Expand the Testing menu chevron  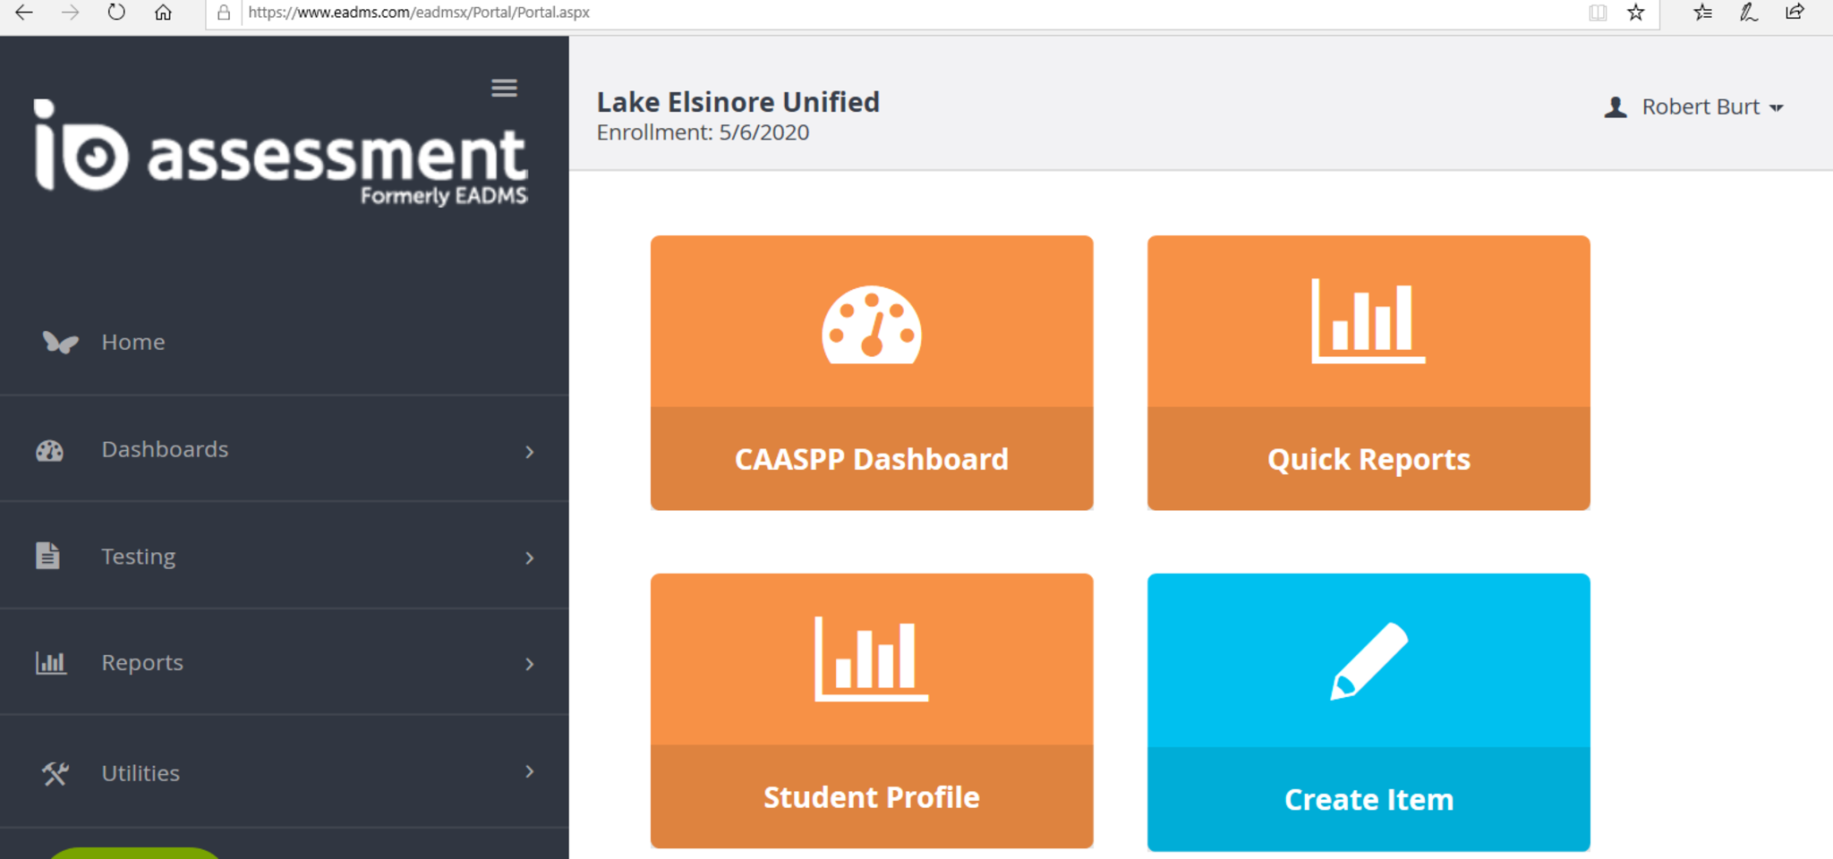(530, 558)
